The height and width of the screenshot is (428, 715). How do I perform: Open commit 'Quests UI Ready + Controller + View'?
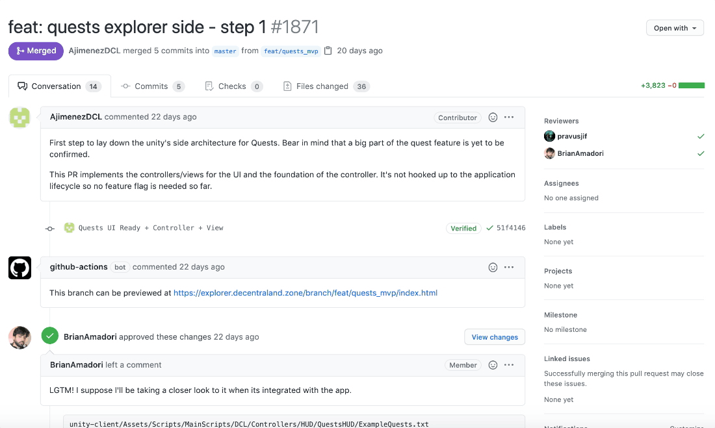151,227
